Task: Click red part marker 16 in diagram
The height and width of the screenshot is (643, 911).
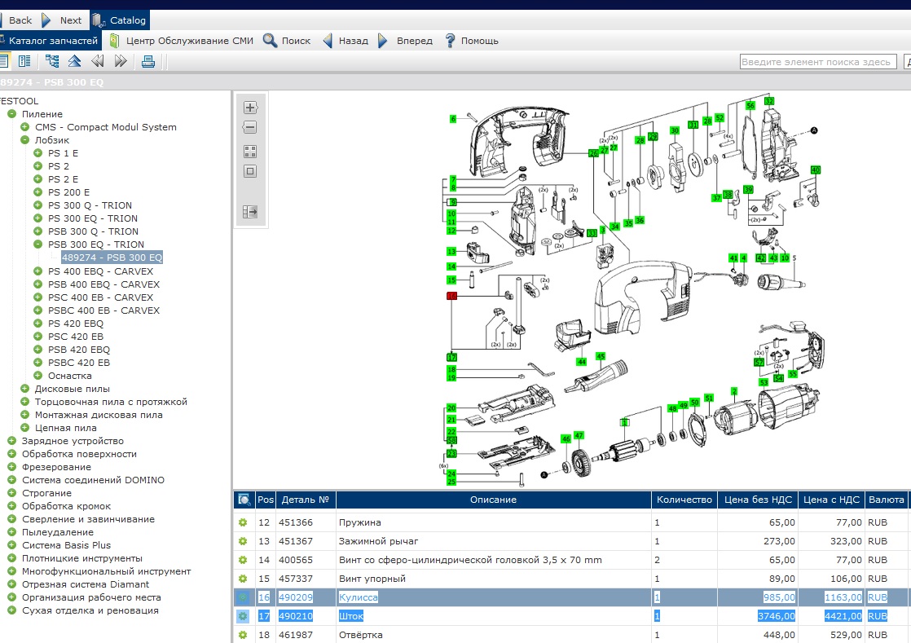Action: 451,296
